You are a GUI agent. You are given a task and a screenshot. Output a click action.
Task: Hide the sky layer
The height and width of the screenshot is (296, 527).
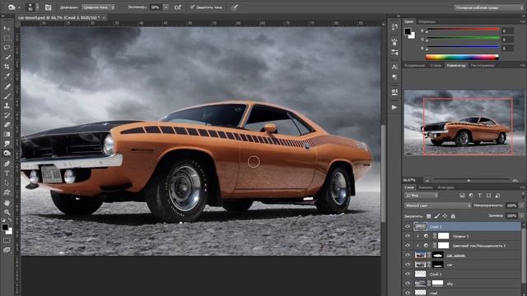(x=408, y=283)
